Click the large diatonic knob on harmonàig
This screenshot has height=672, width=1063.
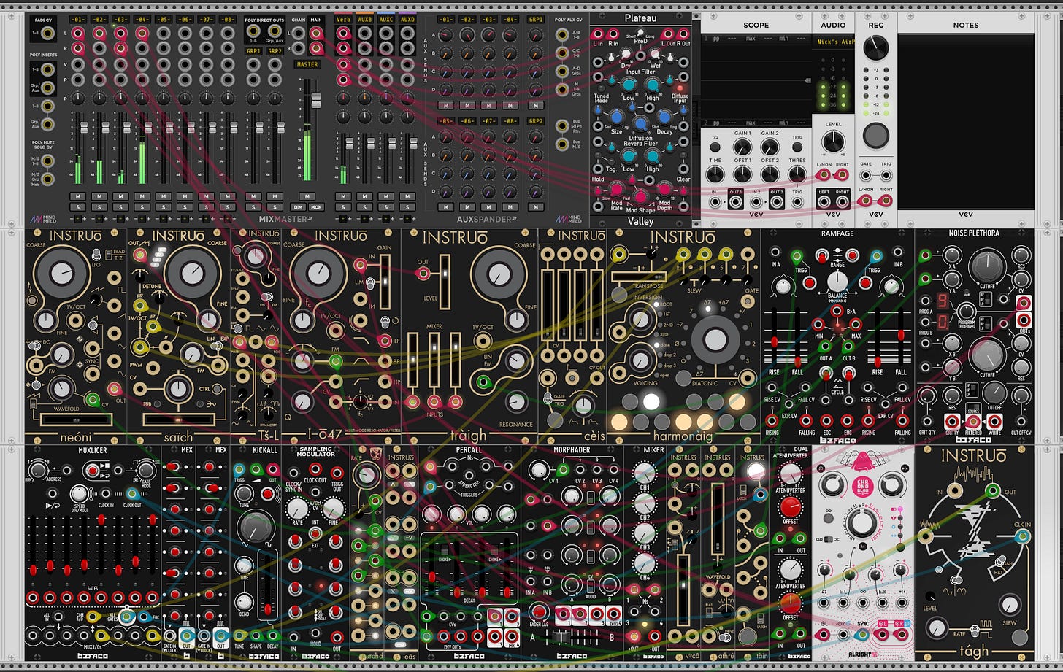click(x=715, y=340)
